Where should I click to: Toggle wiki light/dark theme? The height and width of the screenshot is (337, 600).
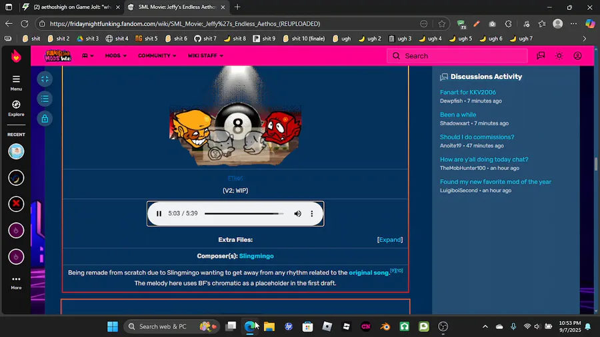pyautogui.click(x=559, y=56)
